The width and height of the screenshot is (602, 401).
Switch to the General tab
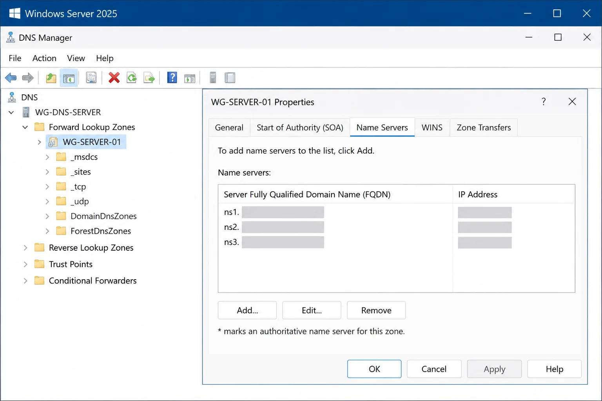pyautogui.click(x=229, y=128)
